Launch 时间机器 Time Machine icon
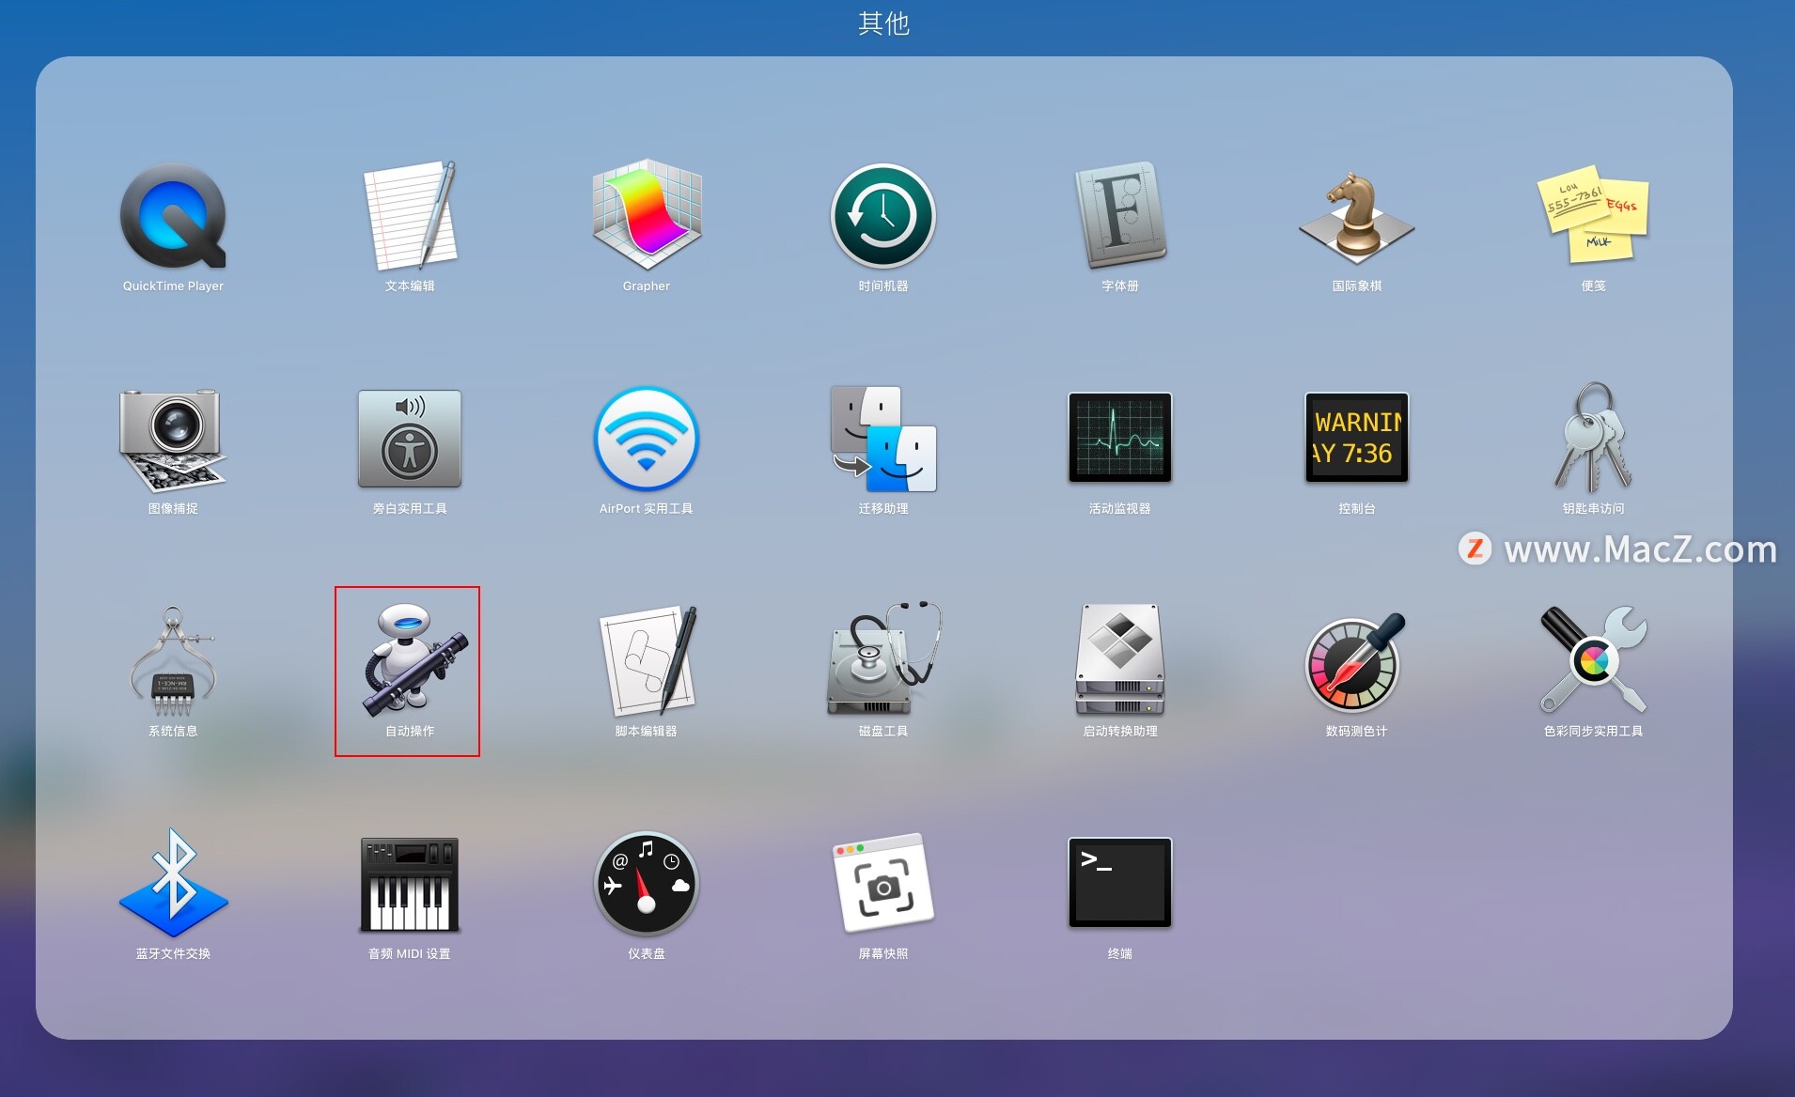 (883, 216)
